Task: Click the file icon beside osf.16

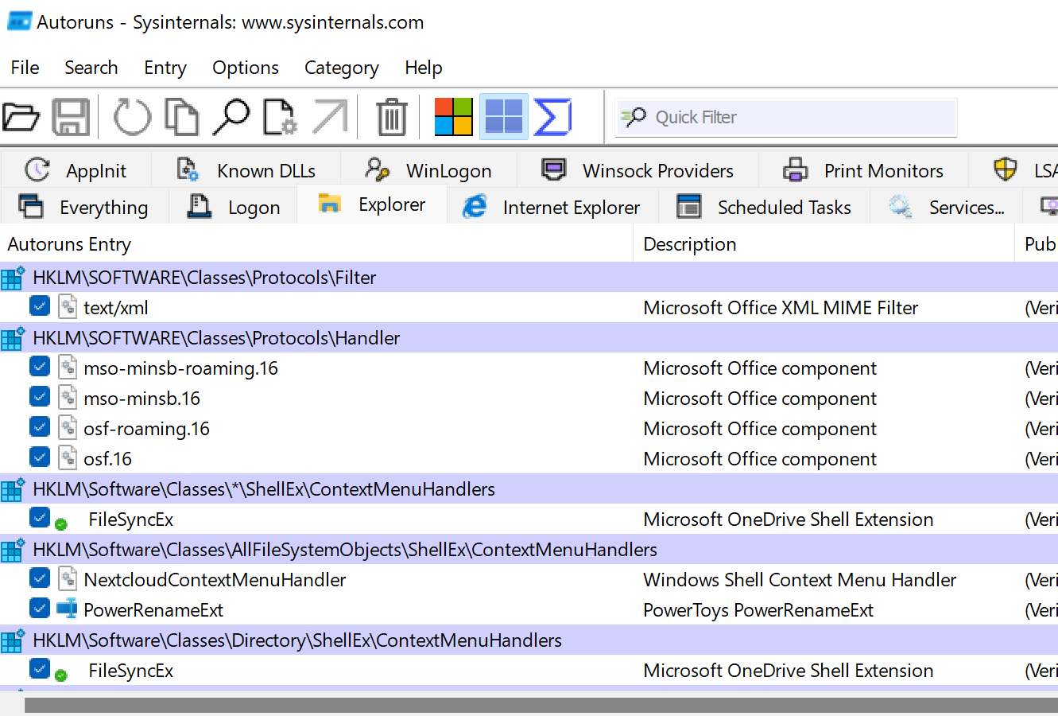Action: pos(68,458)
